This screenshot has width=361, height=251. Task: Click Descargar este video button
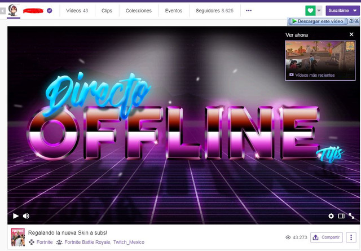(x=318, y=21)
